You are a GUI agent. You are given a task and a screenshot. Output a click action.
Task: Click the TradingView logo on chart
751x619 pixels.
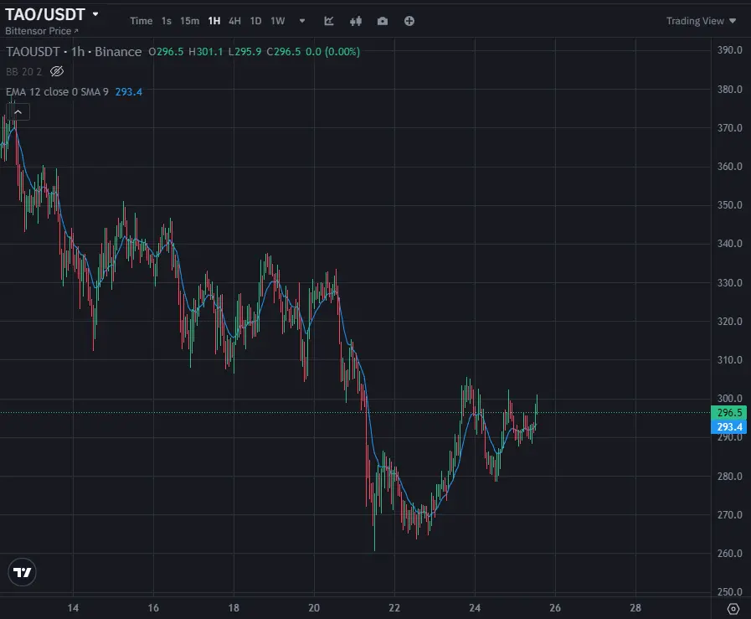23,573
